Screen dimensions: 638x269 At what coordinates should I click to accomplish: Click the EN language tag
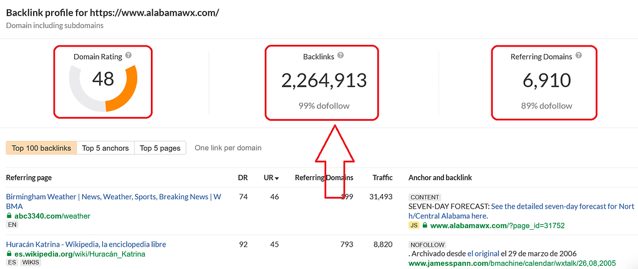12,225
